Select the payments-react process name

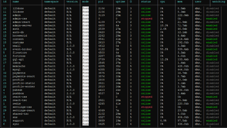click(24, 76)
